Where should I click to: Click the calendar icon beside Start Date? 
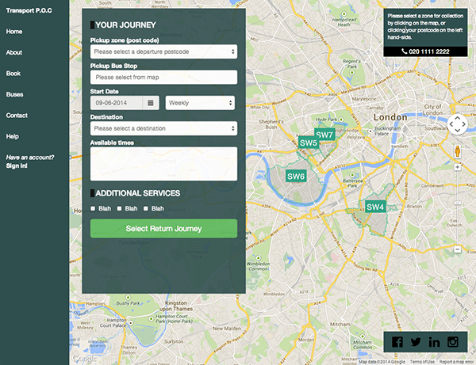coord(151,103)
